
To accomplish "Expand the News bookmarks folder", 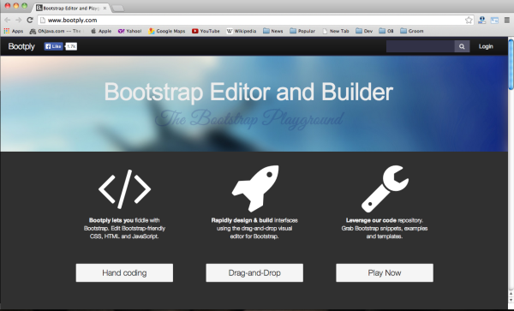I will 273,31.
